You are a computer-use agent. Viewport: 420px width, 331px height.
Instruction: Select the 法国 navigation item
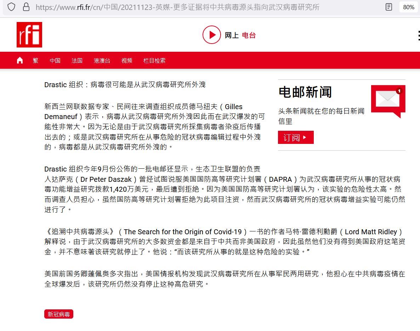77,61
